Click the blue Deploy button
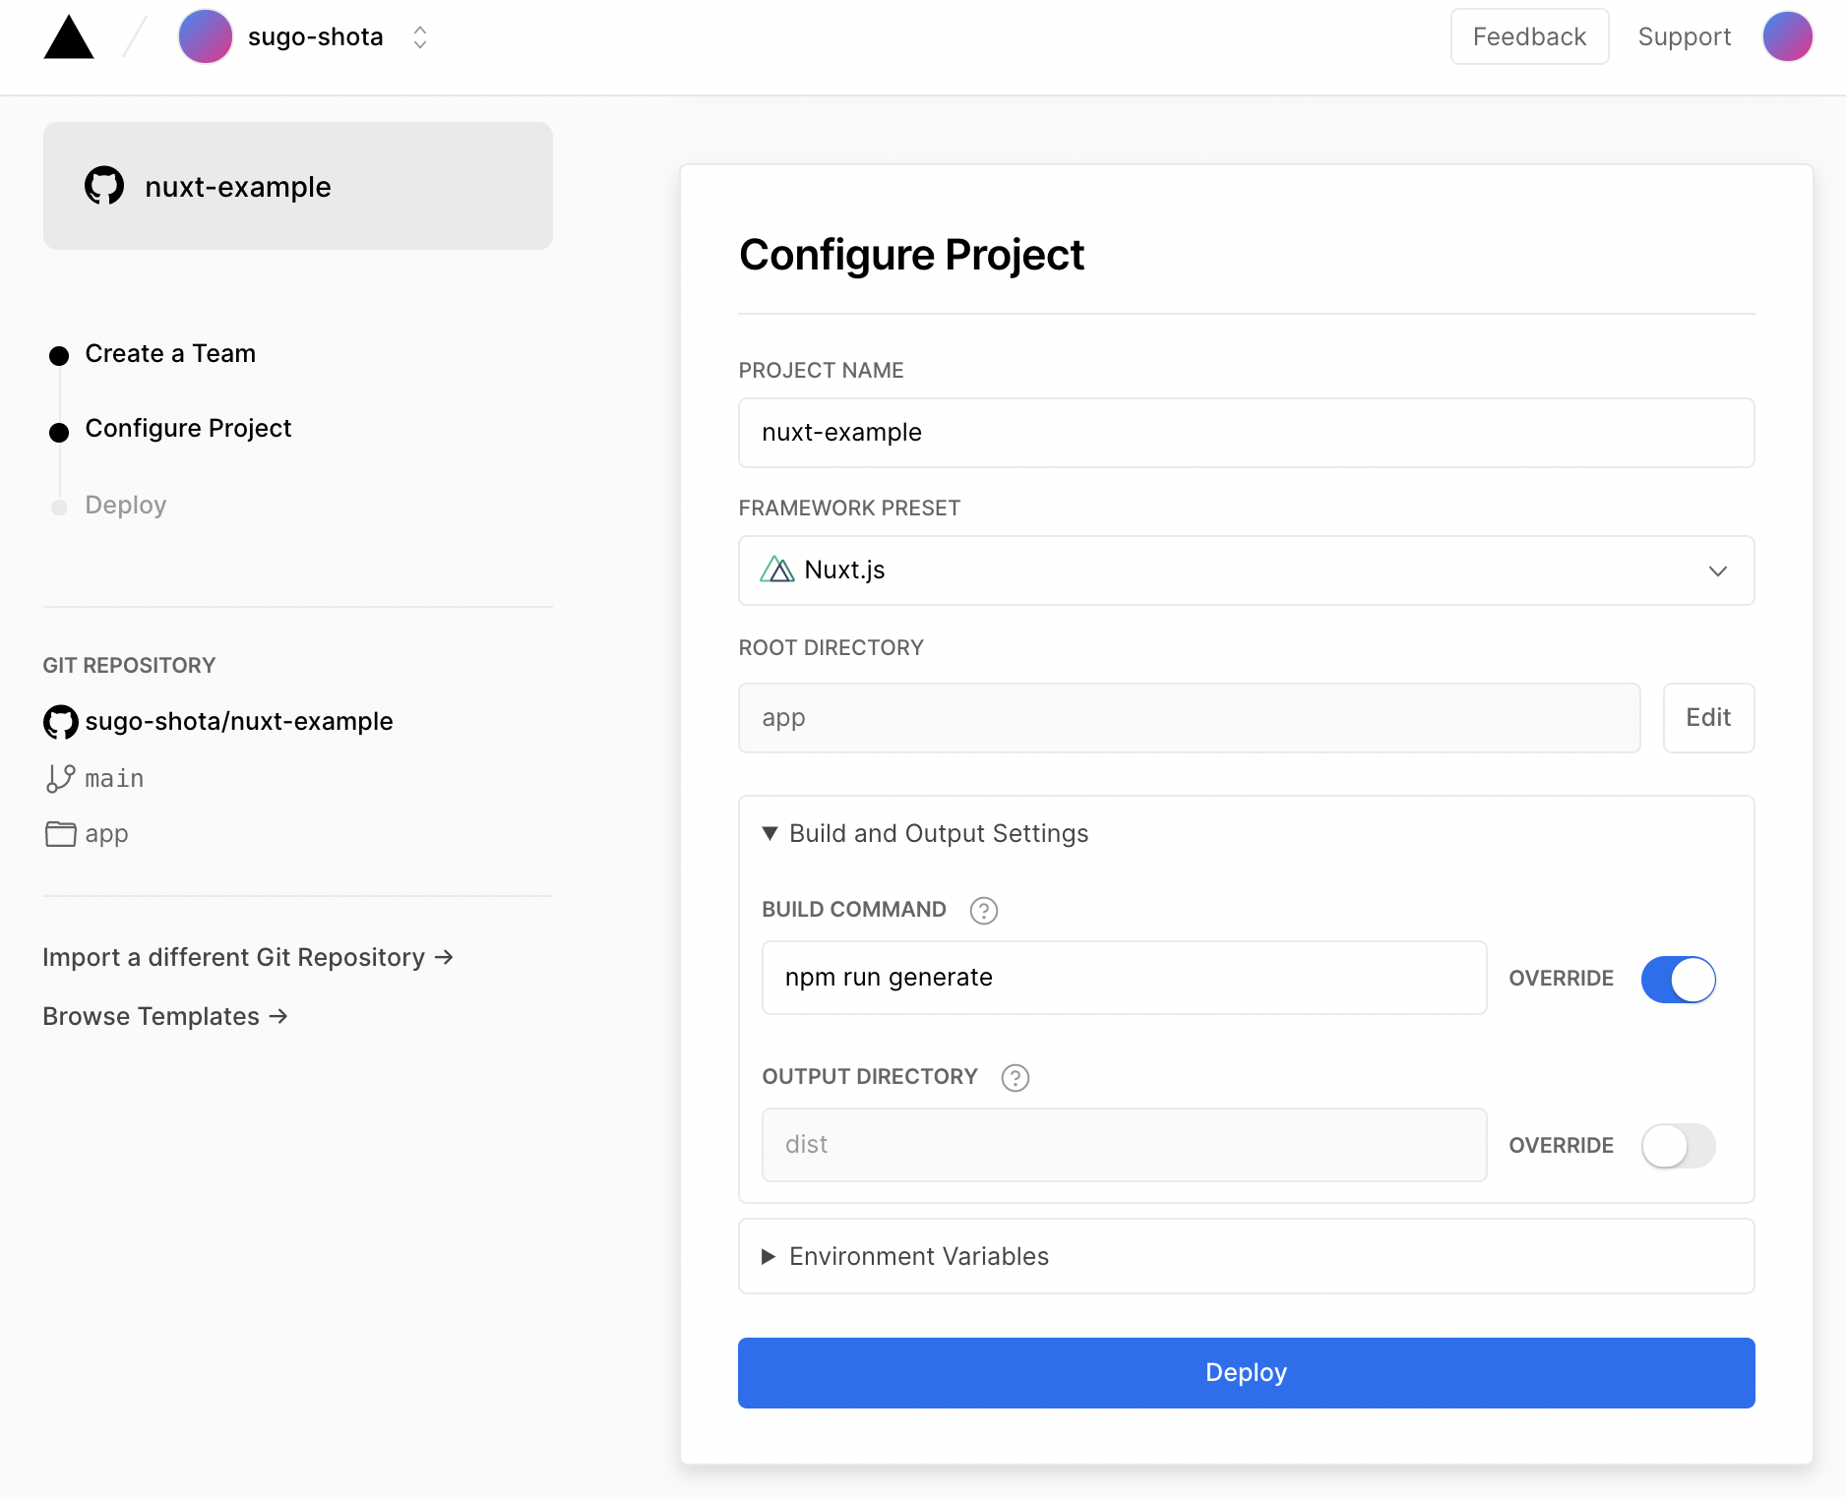The height and width of the screenshot is (1497, 1846). click(x=1246, y=1373)
